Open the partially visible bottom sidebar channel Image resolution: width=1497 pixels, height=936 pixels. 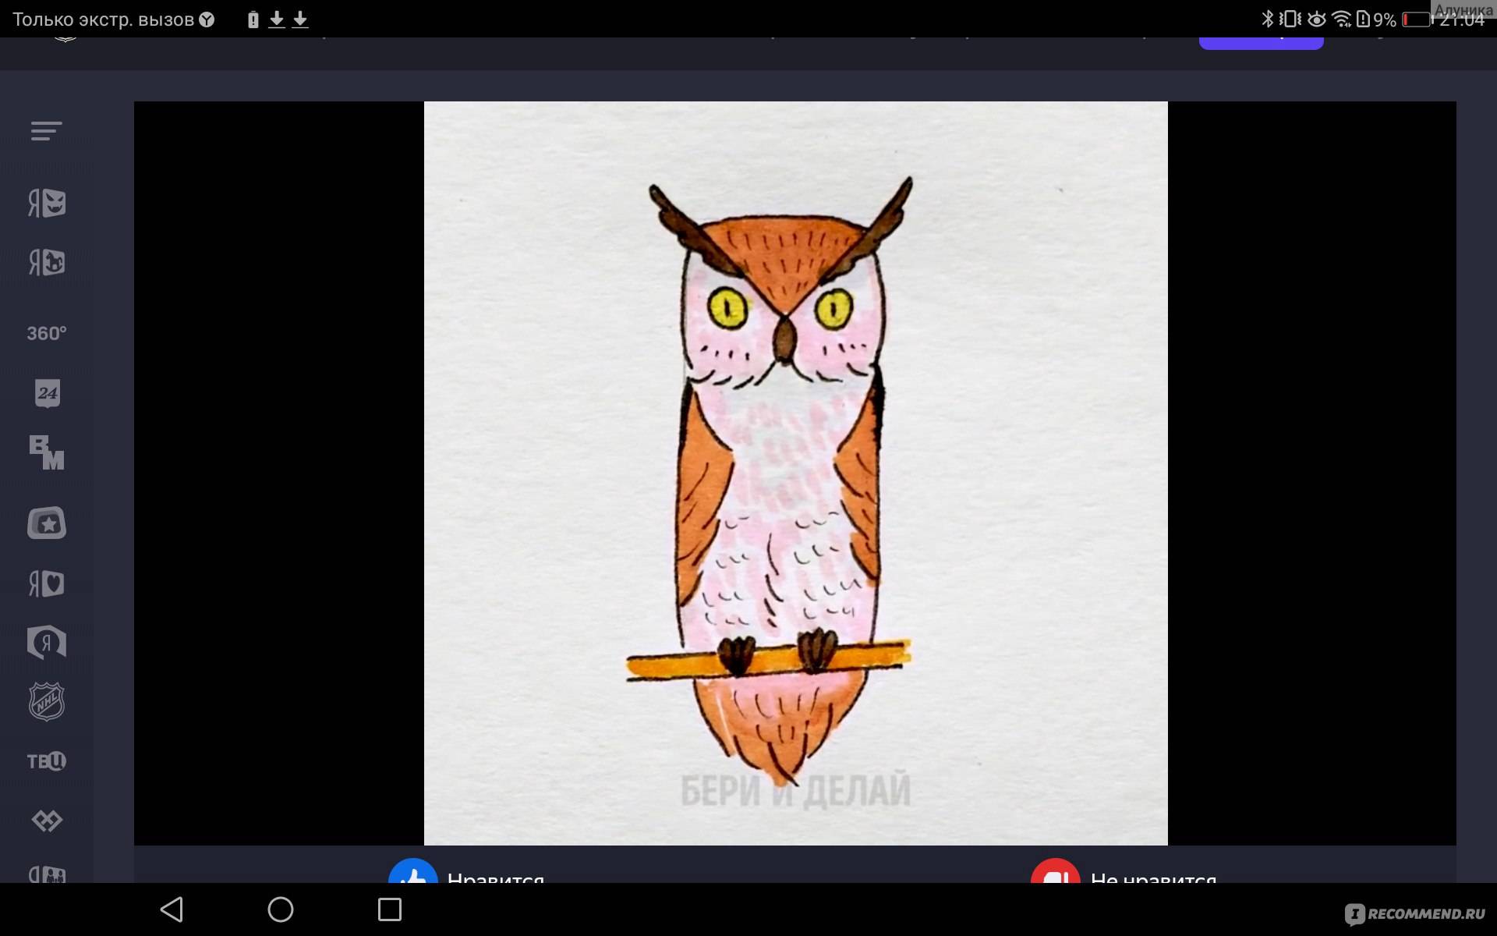click(x=46, y=874)
